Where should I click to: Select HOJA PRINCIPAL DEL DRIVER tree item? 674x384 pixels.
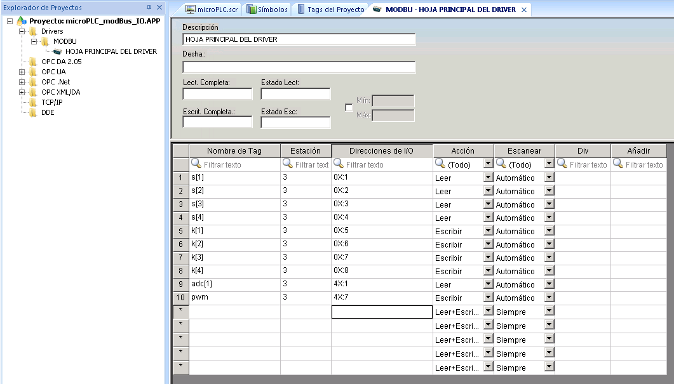[x=111, y=51]
